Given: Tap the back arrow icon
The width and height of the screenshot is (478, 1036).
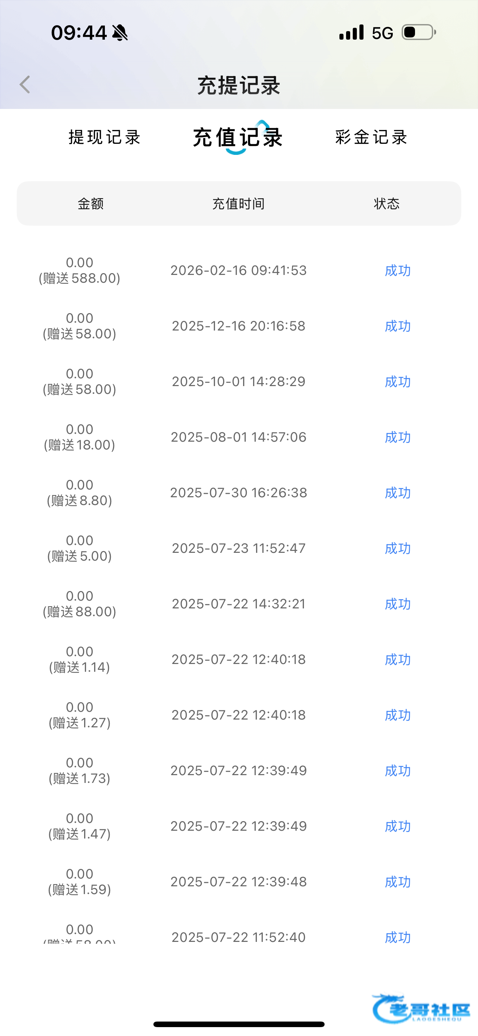Looking at the screenshot, I should tap(25, 85).
